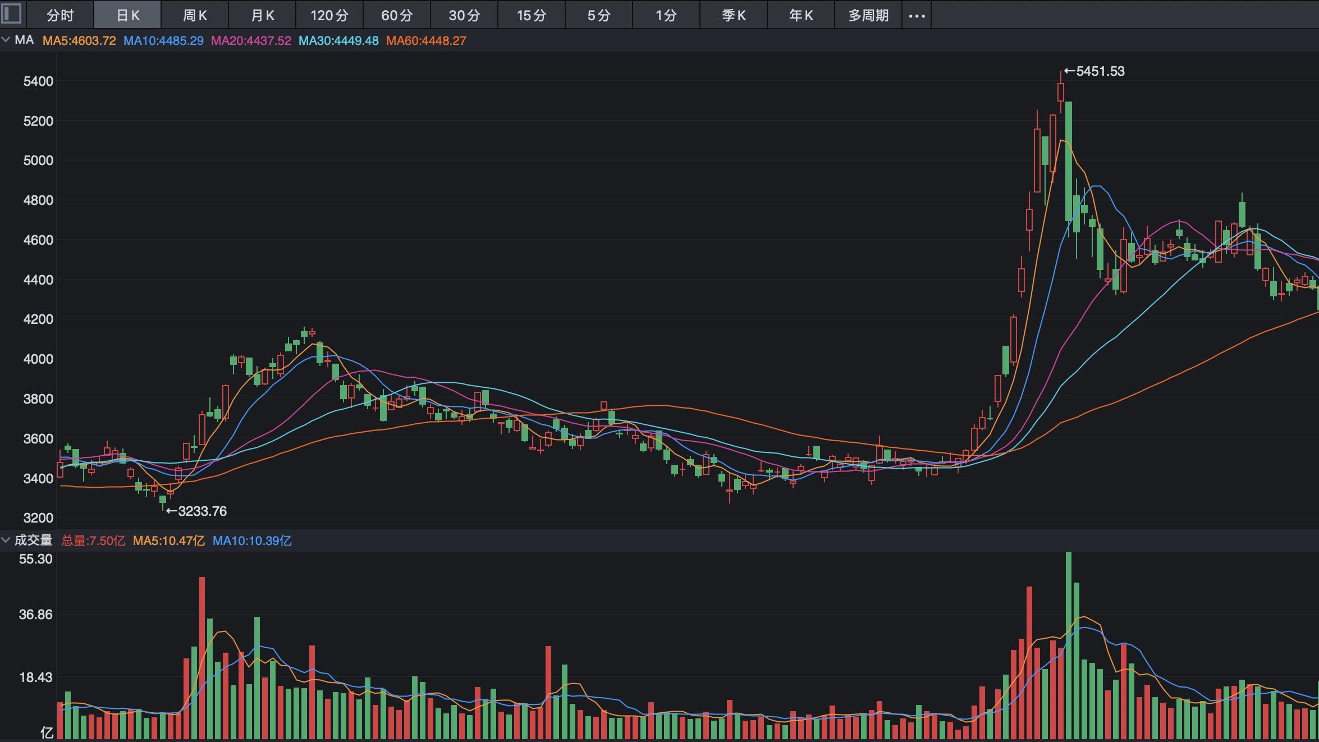Click the MA60:4448.27 value
1319x742 pixels.
(x=426, y=40)
